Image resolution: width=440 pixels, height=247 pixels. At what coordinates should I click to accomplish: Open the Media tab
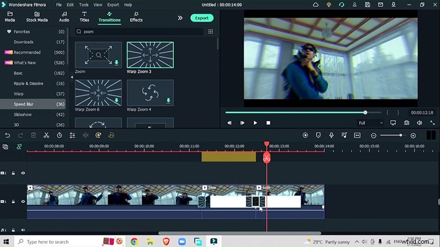tap(10, 17)
